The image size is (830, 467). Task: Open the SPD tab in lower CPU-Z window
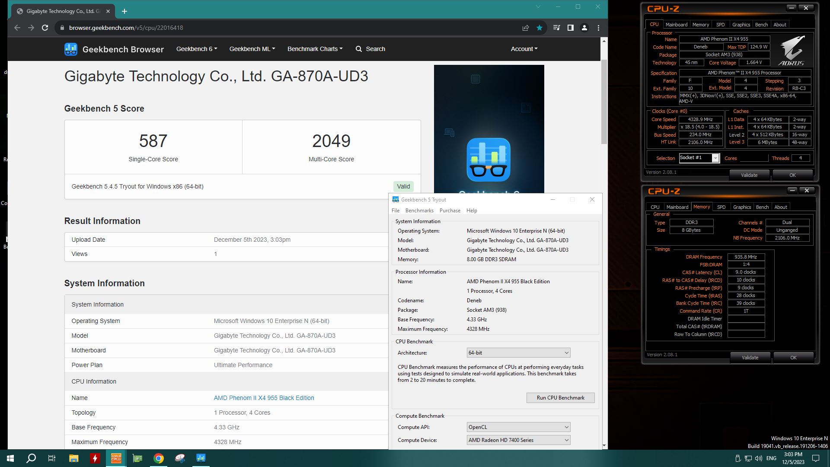pyautogui.click(x=721, y=207)
